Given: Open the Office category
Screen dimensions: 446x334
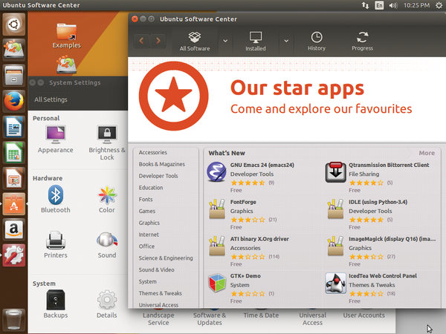Looking at the screenshot, I should (146, 246).
